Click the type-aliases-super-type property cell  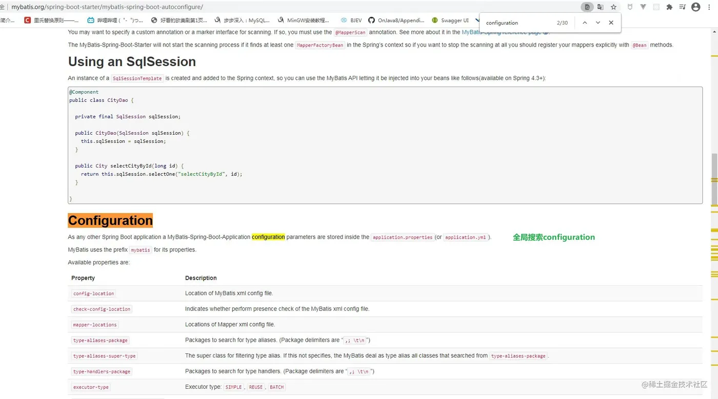pyautogui.click(x=105, y=356)
